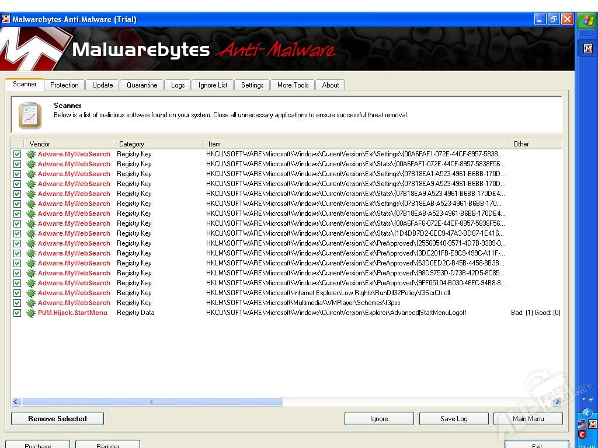This screenshot has height=448, width=598.
Task: Open Windows Start button in taskbar
Action: tap(586, 22)
